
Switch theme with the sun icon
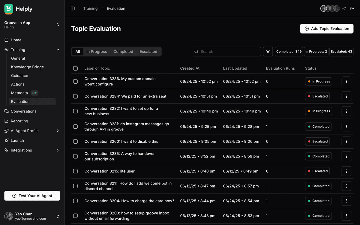coord(352,8)
